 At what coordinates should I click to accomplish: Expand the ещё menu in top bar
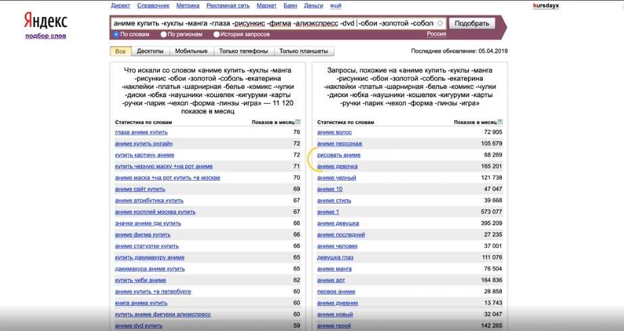[336, 5]
